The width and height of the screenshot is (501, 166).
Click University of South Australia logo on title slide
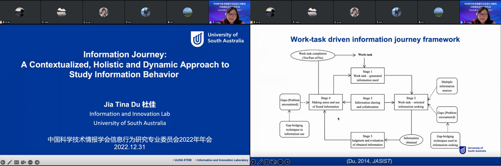[x=217, y=39]
